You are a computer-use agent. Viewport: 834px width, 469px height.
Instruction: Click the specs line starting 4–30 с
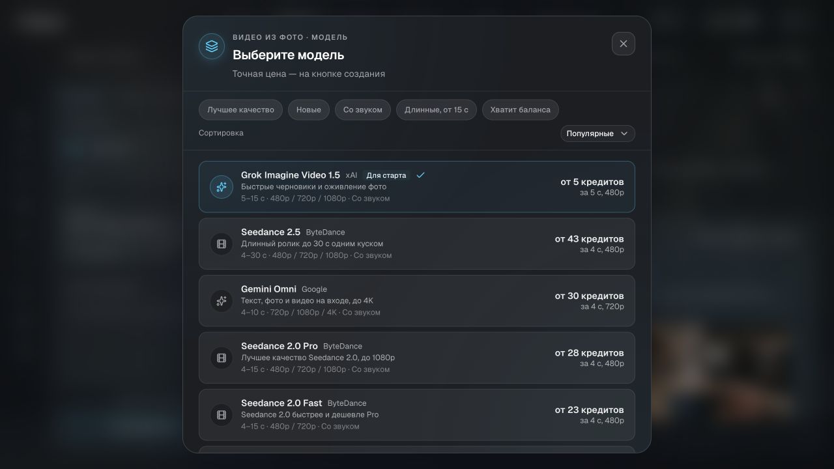(x=317, y=255)
